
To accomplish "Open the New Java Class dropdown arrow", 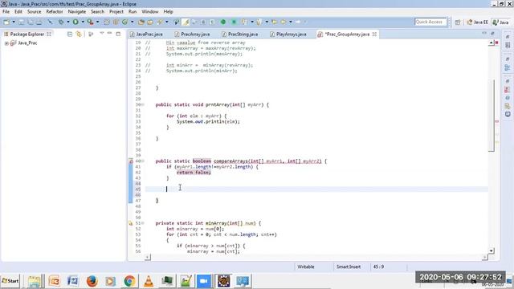I will [132, 22].
